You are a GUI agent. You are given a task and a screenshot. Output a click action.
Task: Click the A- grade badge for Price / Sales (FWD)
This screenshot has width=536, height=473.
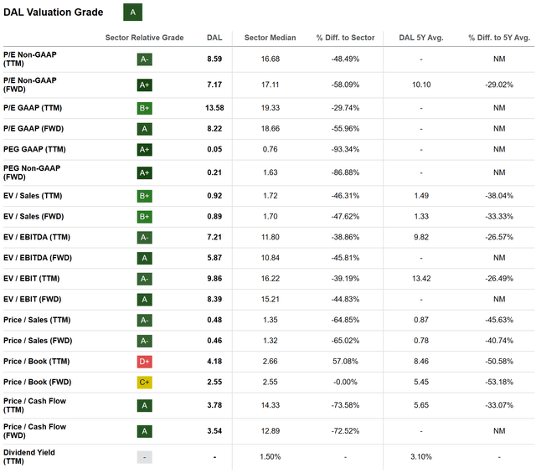point(145,341)
